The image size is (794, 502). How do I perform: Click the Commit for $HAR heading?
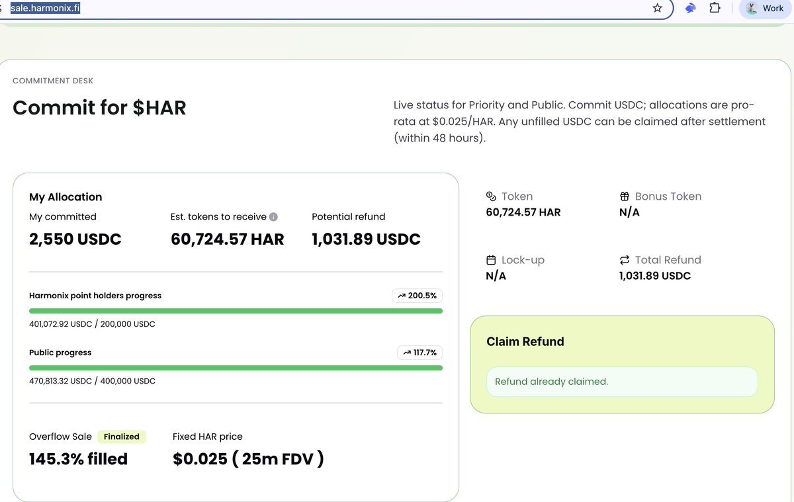pyautogui.click(x=99, y=107)
